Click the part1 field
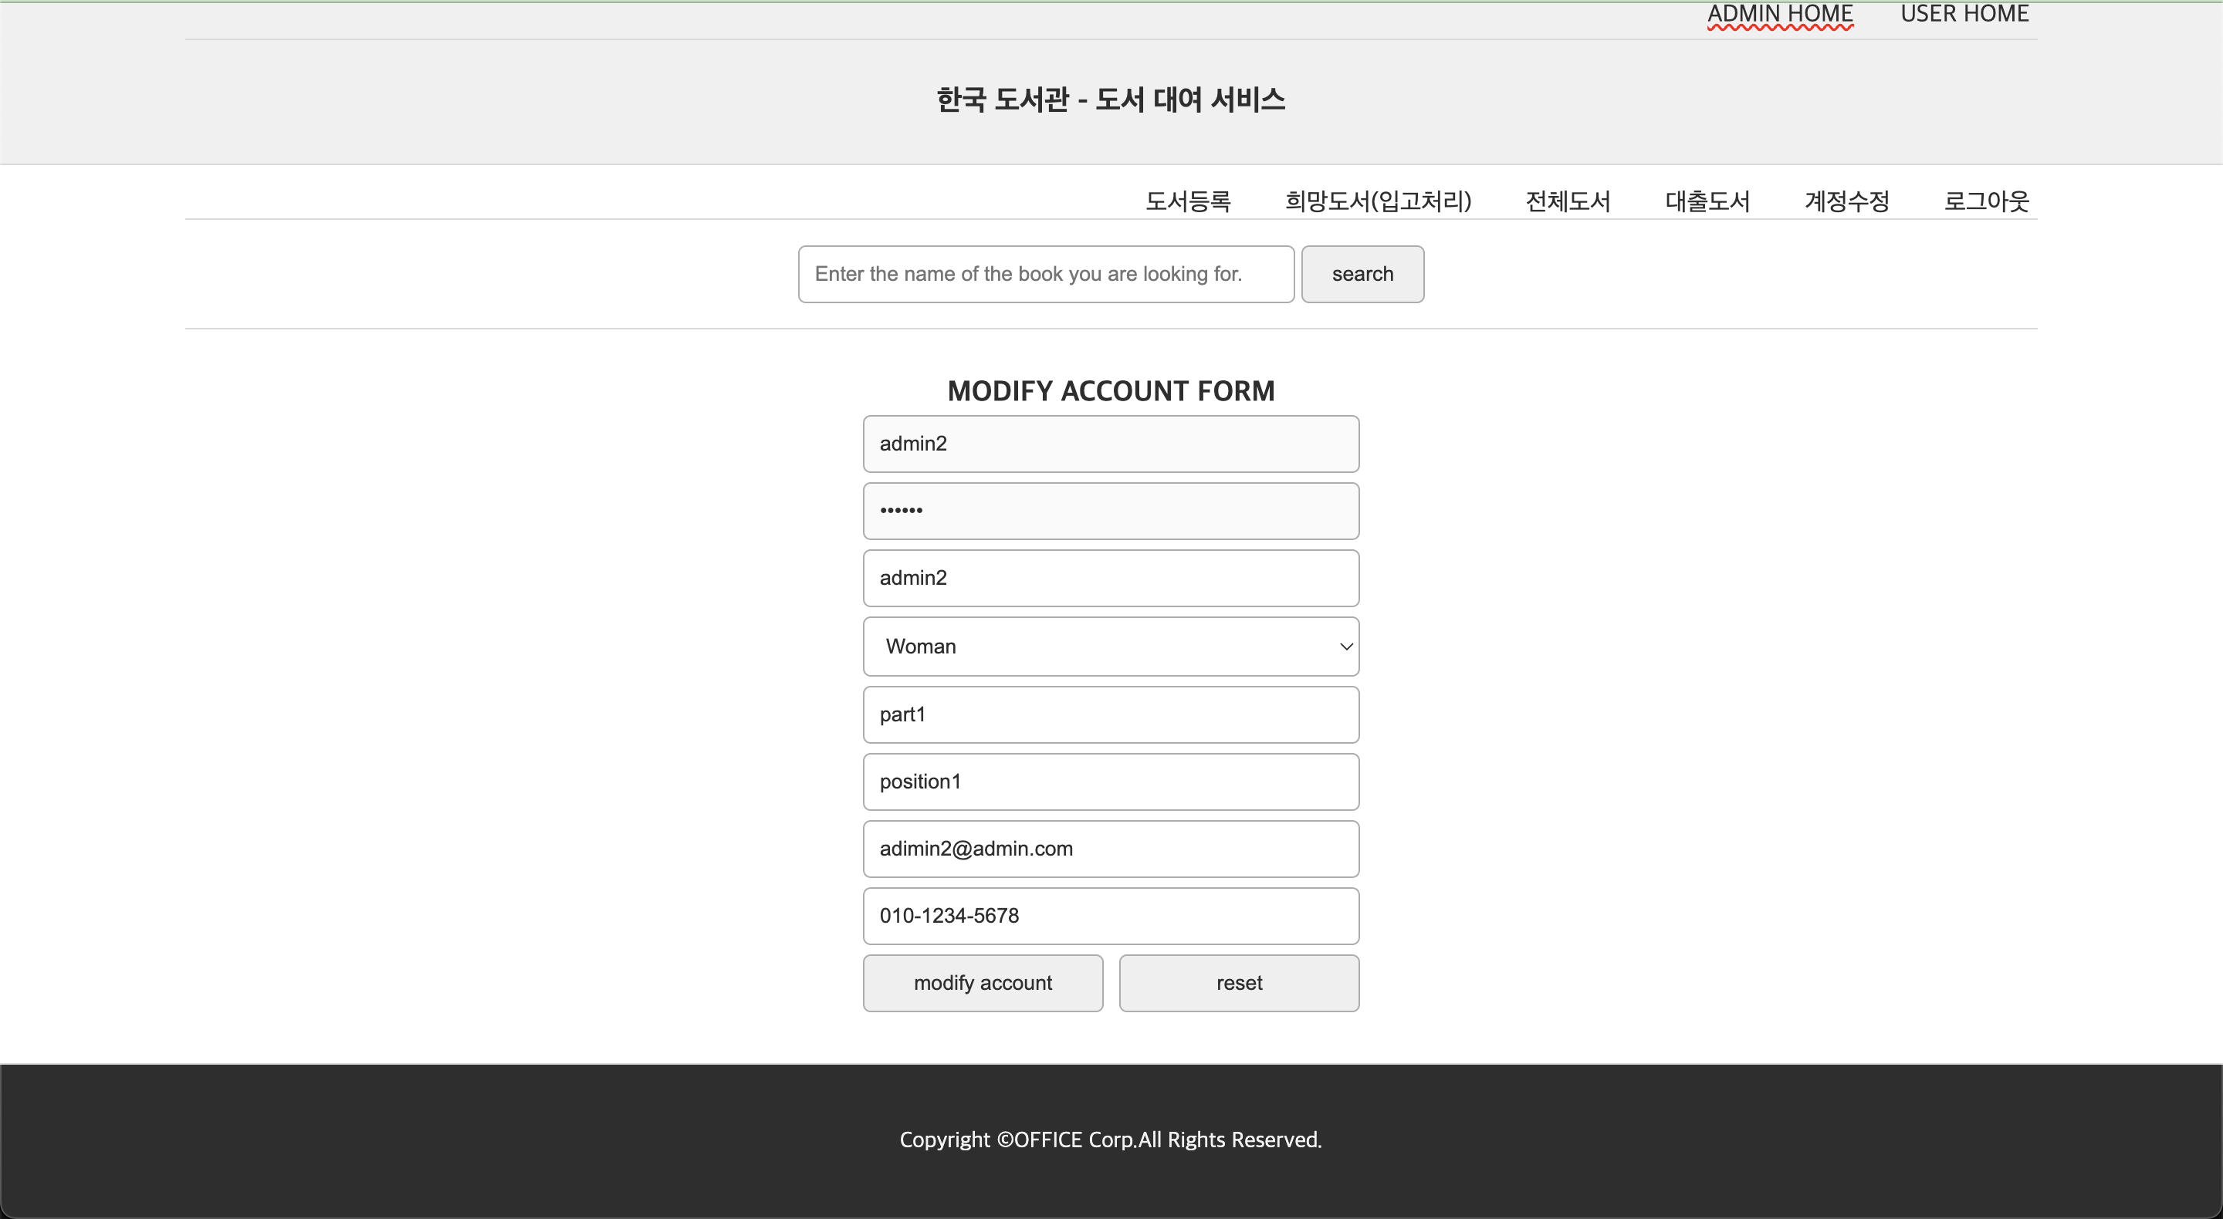Screen dimensions: 2223x1219 click(1111, 714)
